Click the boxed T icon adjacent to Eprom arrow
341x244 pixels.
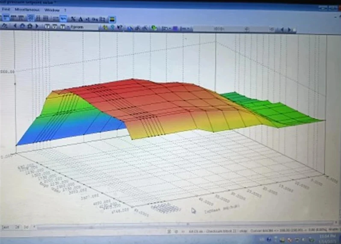[x=62, y=27]
